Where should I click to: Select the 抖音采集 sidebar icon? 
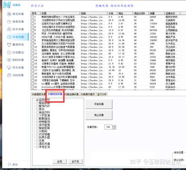[9, 37]
